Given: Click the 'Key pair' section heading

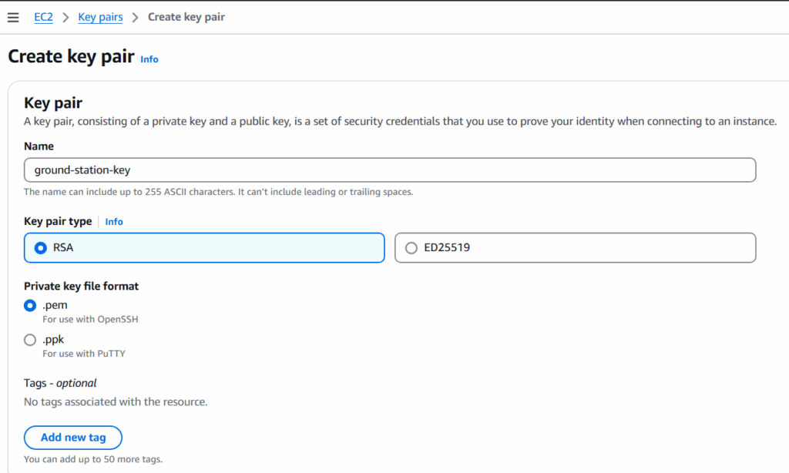Looking at the screenshot, I should coord(53,103).
